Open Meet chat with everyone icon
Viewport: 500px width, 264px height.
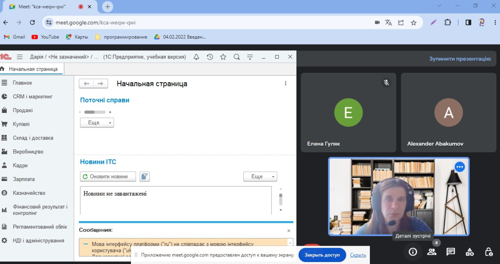click(451, 252)
